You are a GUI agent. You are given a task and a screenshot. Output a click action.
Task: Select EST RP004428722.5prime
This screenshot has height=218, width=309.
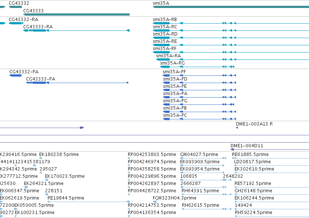152,191
